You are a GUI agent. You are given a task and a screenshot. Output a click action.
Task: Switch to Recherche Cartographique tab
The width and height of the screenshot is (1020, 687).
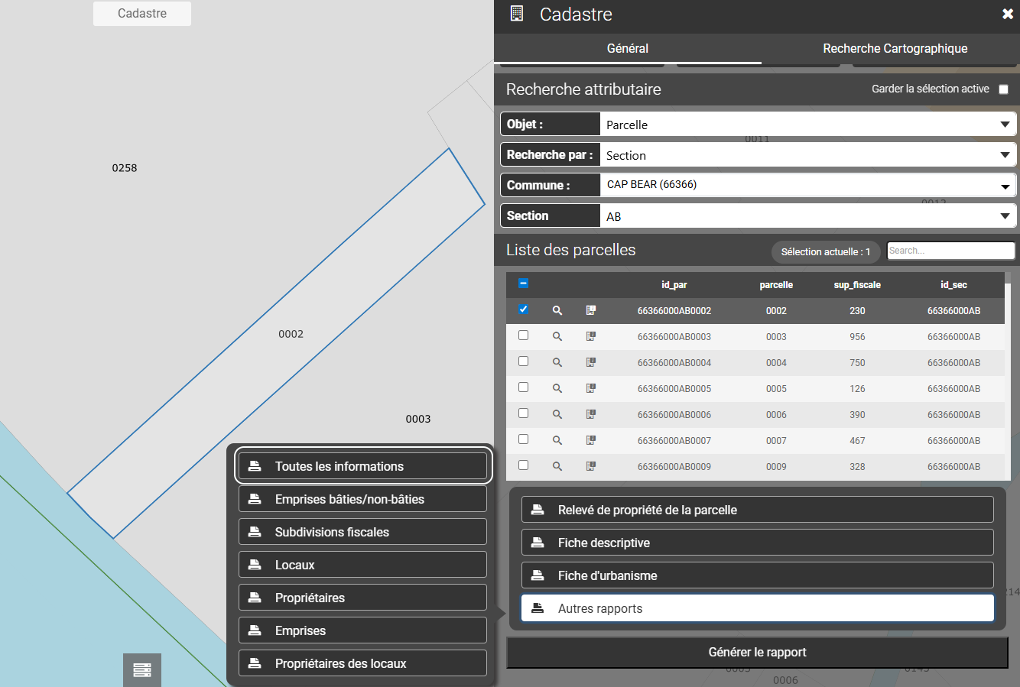click(x=895, y=48)
